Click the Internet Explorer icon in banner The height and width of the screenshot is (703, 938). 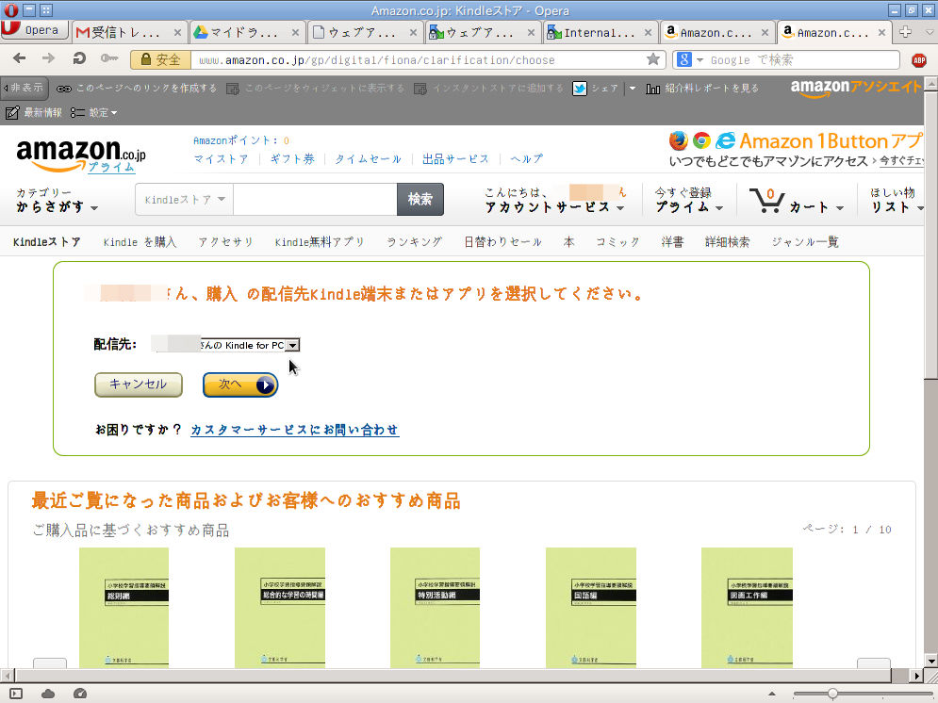pyautogui.click(x=726, y=140)
